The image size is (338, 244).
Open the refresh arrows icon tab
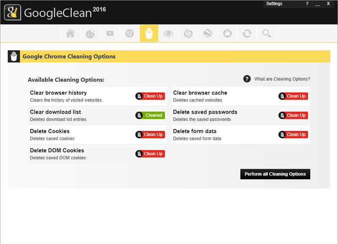click(247, 33)
